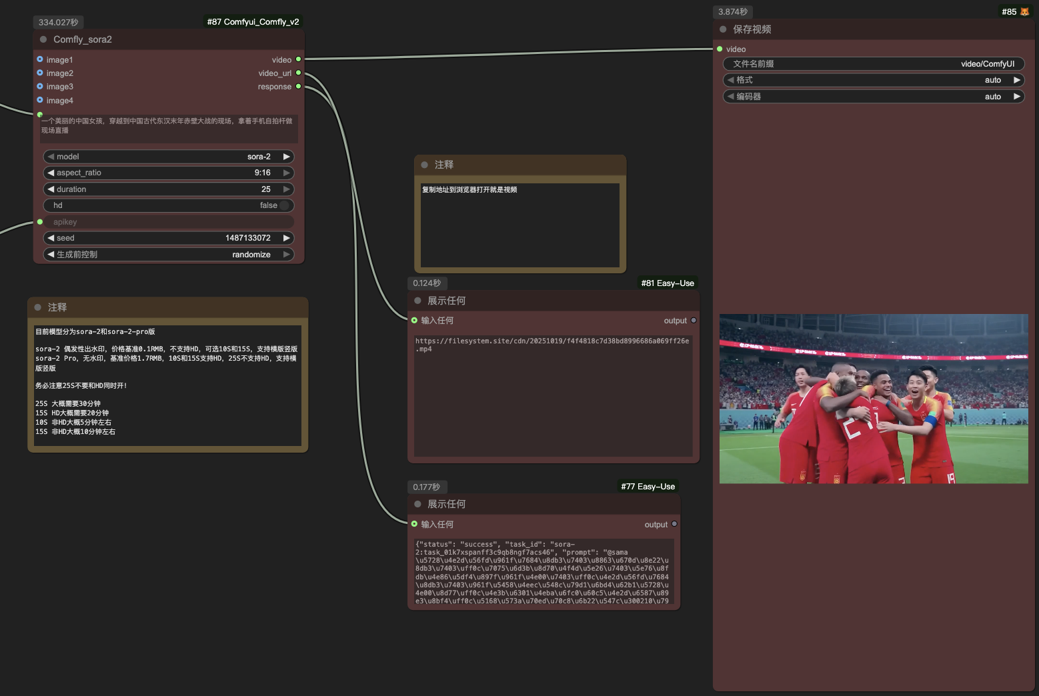1039x696 pixels.
Task: Open the aspect_ratio selector showing 9:16
Action: pos(169,173)
